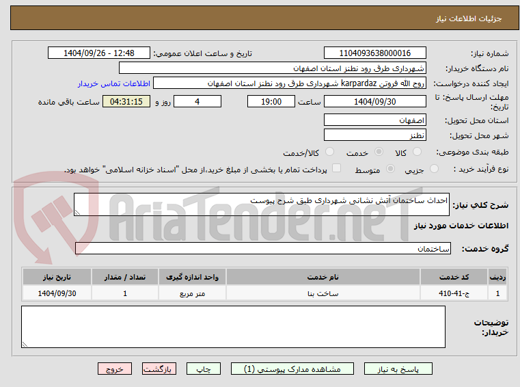The width and height of the screenshot is (520, 387).
Task: Click the شماره نیاز field 1104093638000016
Action: [x=374, y=53]
